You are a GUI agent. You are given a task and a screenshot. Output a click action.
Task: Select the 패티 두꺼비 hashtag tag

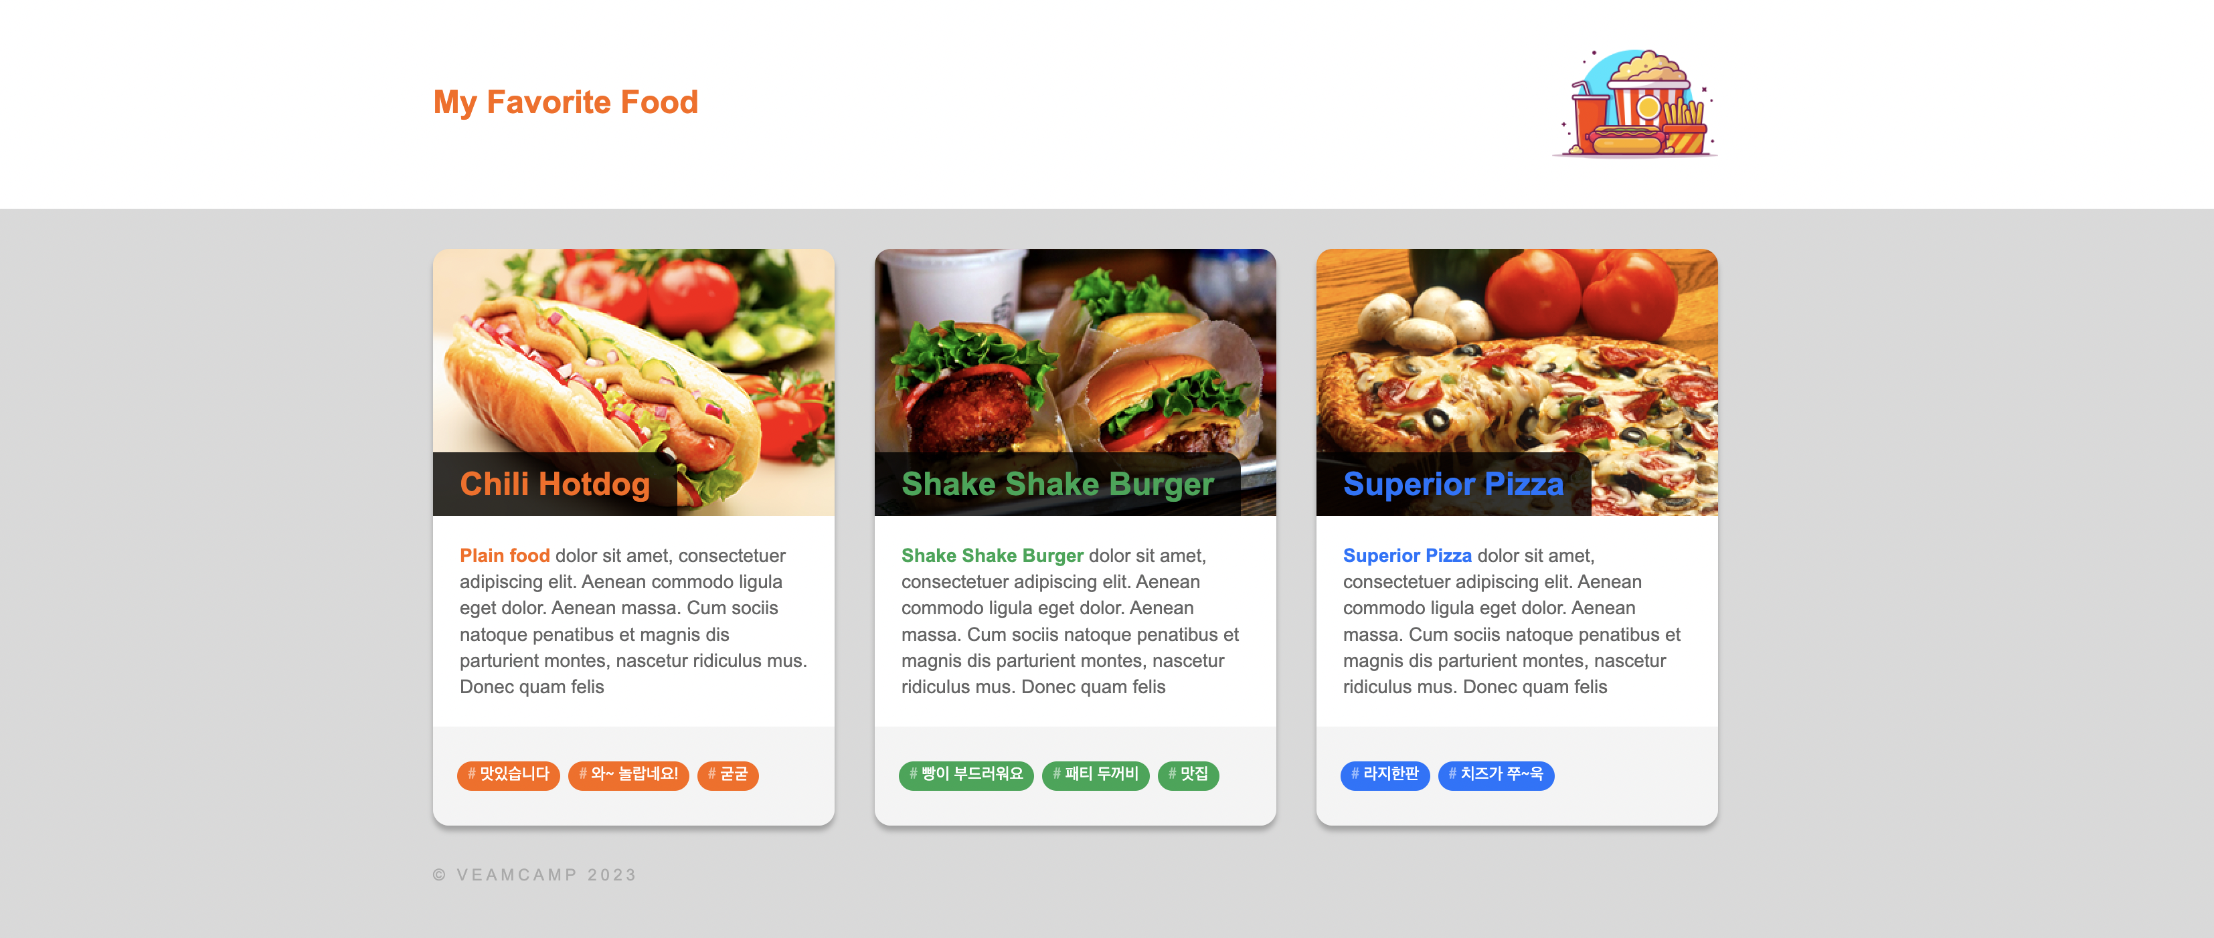(x=1095, y=775)
